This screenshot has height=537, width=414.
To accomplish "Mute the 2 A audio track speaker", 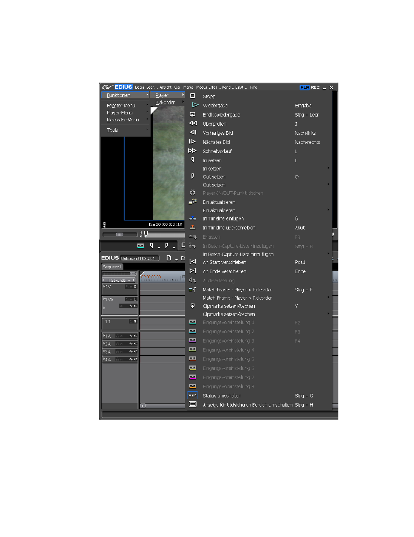I will 135,344.
